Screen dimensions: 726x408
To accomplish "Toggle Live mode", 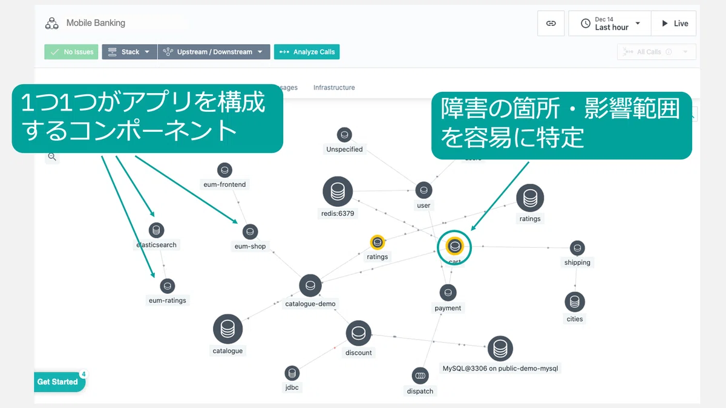I will [x=674, y=24].
